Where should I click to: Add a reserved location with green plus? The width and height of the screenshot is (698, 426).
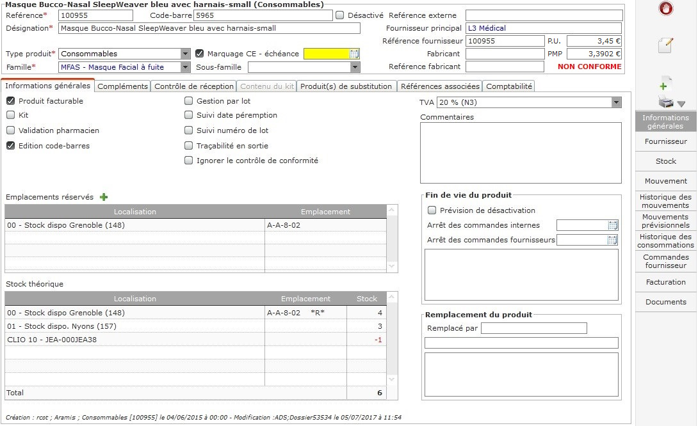(x=104, y=197)
